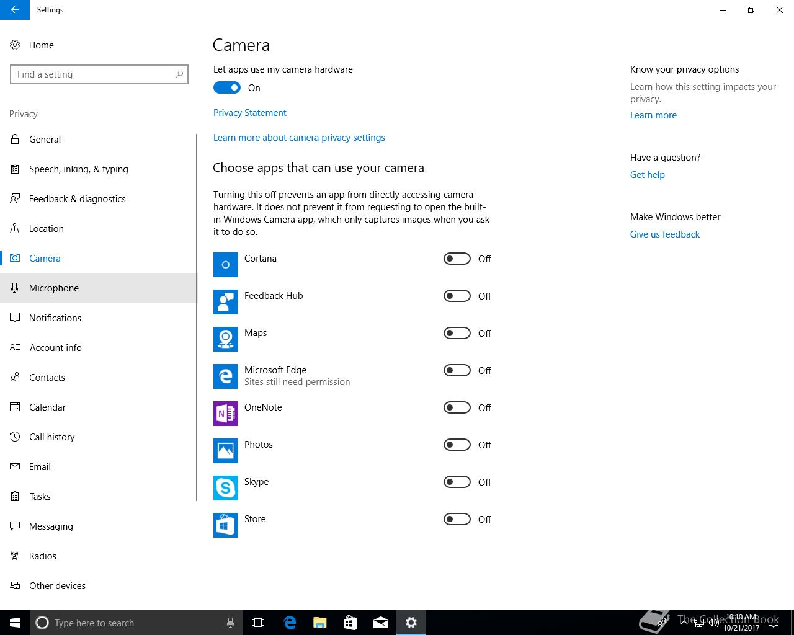Enable camera access for Feedback Hub
This screenshot has height=635, width=794.
(x=457, y=296)
